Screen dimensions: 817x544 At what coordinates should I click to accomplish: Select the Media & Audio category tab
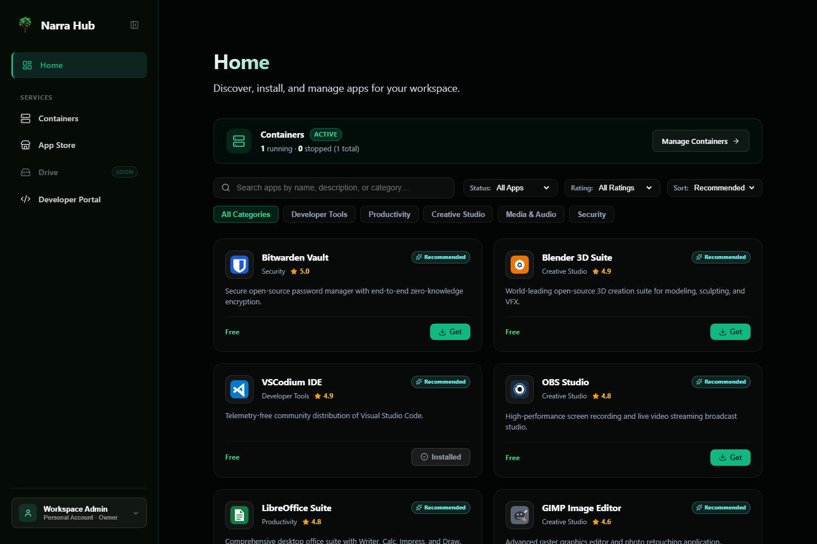pos(531,214)
